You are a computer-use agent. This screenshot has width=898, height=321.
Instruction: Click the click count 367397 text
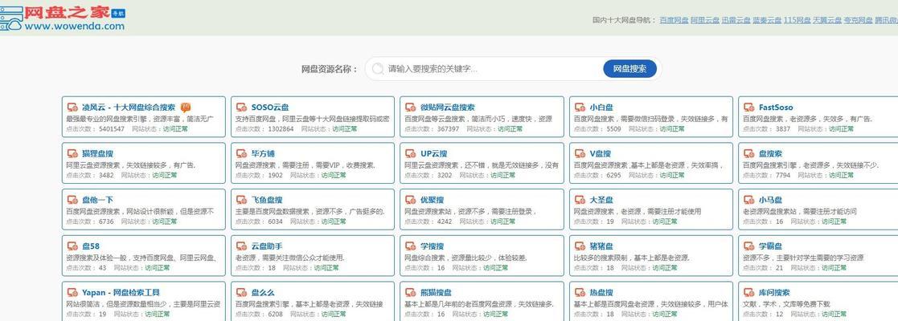(448, 129)
